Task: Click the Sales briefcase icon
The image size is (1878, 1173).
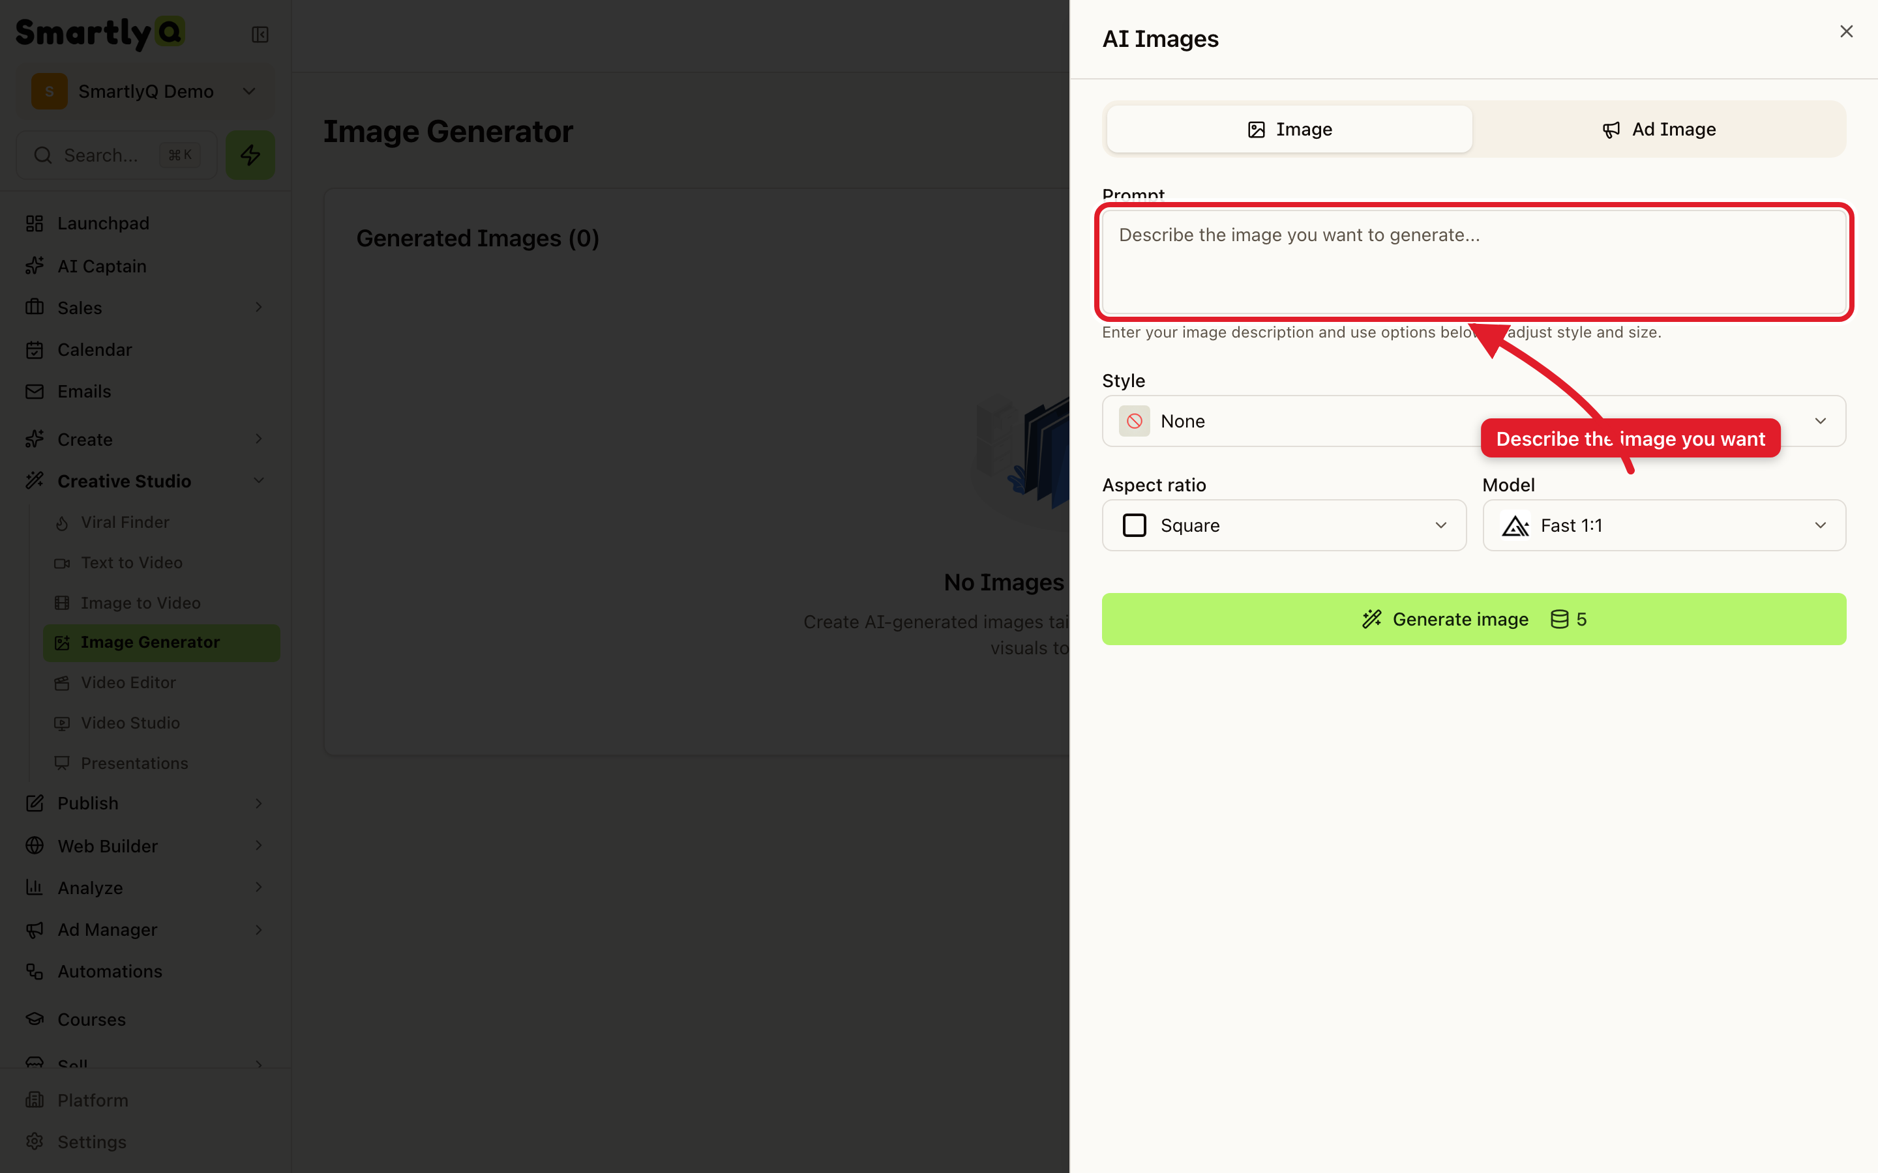Action: (x=34, y=307)
